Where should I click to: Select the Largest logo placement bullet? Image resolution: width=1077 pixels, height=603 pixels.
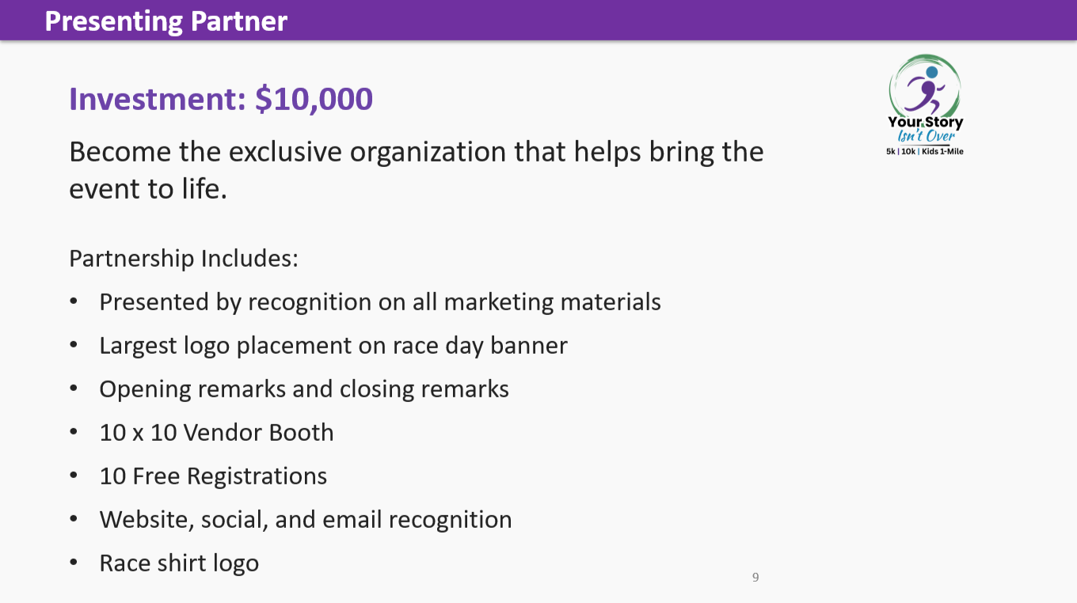pyautogui.click(x=333, y=346)
